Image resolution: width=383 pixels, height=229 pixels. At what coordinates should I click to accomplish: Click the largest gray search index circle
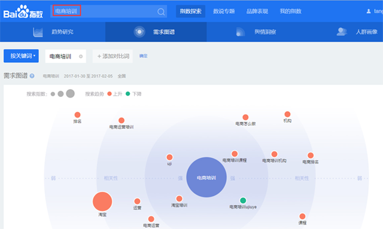pos(71,93)
